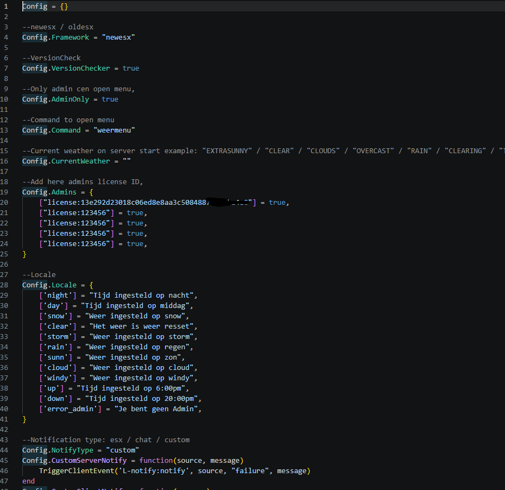The height and width of the screenshot is (490, 505).
Task: Click the end keyword on line 47
Action: click(28, 481)
